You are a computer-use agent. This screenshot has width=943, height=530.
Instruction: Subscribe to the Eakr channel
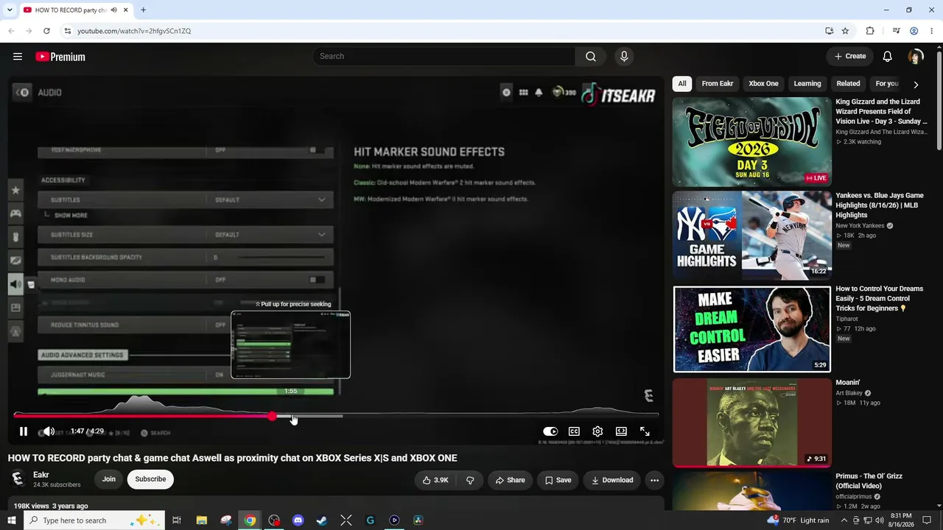tap(150, 479)
